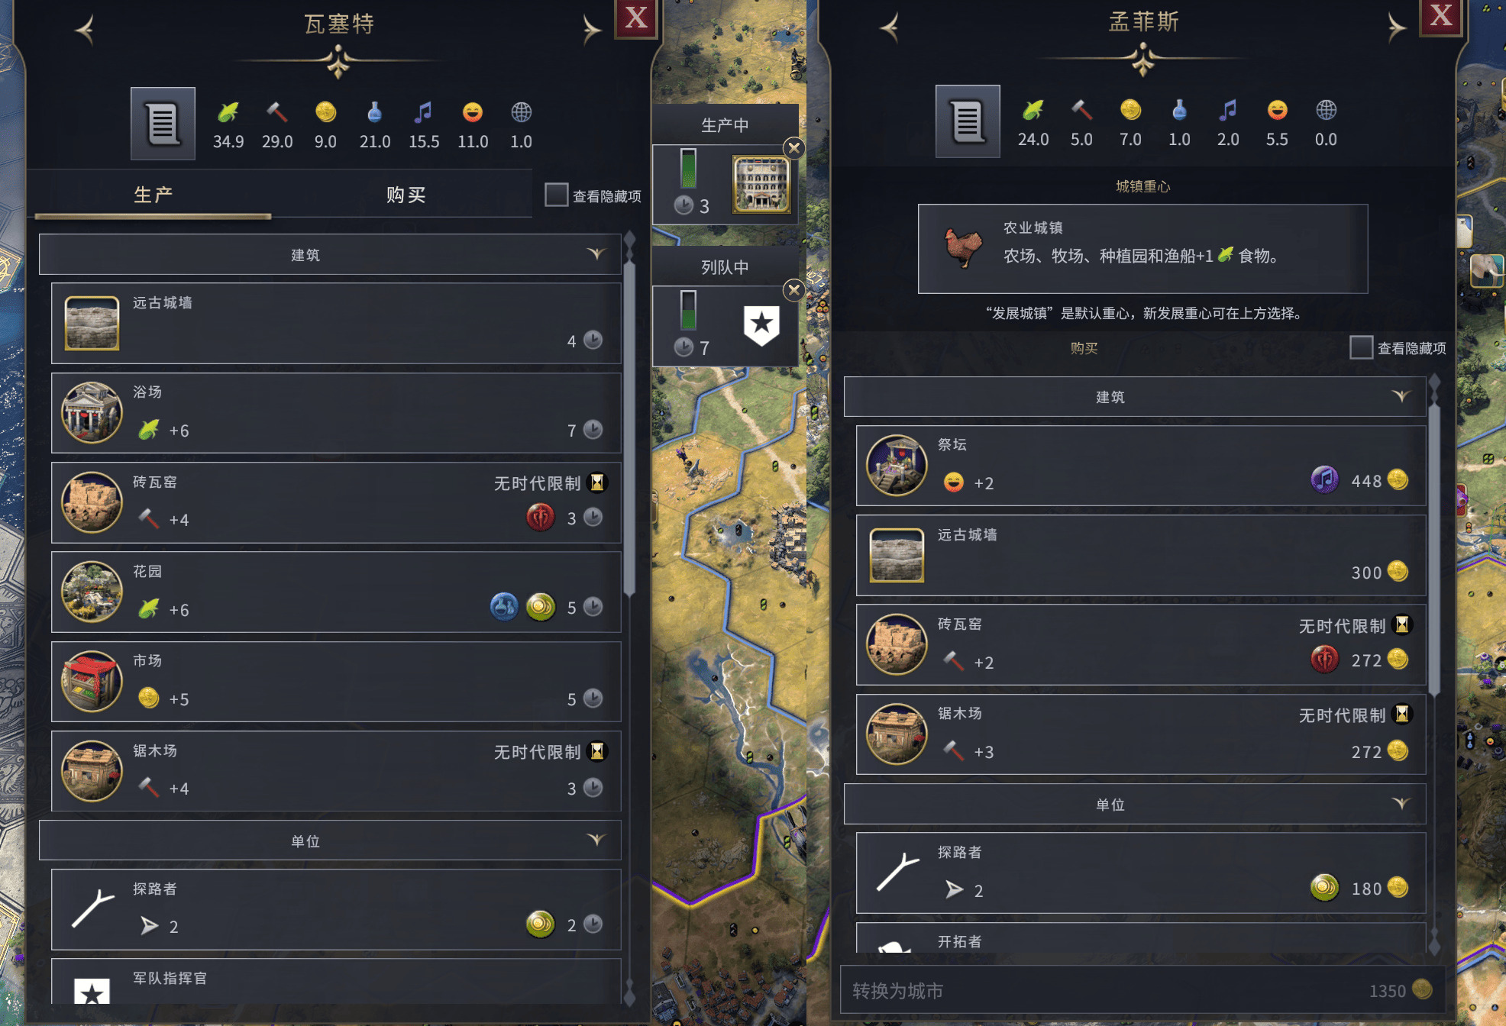Viewport: 1506px width, 1026px height.
Task: Enable 查看隐藏项 checkbox in 瓦塞特 panel
Action: 556,195
